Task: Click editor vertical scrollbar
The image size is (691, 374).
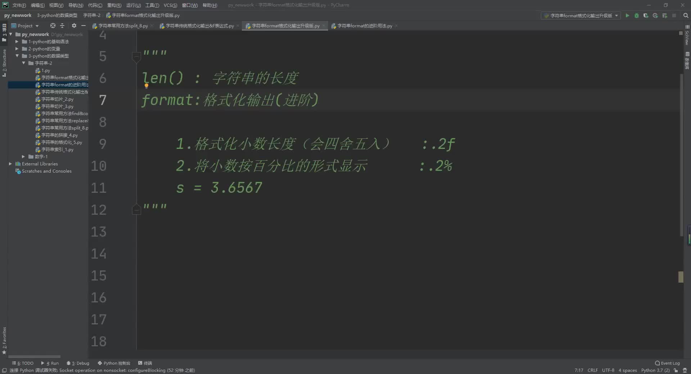Action: coord(681,155)
